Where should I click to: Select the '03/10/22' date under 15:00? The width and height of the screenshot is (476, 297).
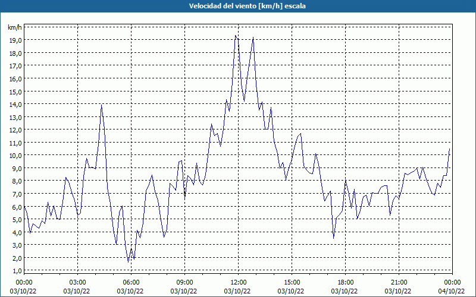290,291
